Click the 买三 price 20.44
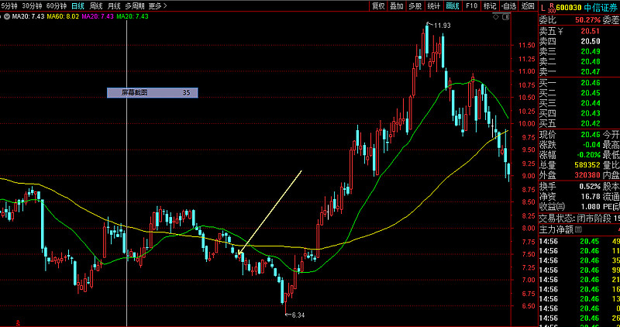 point(591,103)
